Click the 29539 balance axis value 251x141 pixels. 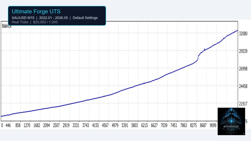point(243,51)
